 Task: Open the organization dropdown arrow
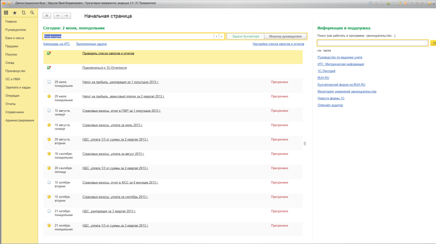[x=216, y=37]
